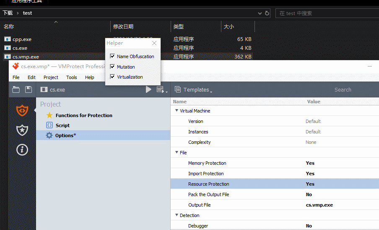Click the save floppy disk icon
Screen dimensions: 379x230
29,89
